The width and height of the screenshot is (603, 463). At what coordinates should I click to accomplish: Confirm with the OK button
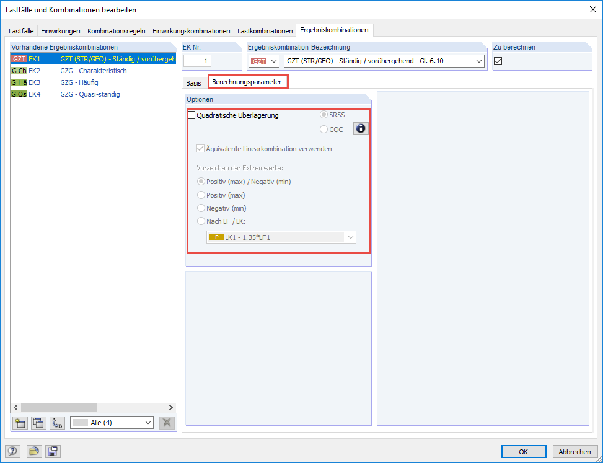[524, 451]
